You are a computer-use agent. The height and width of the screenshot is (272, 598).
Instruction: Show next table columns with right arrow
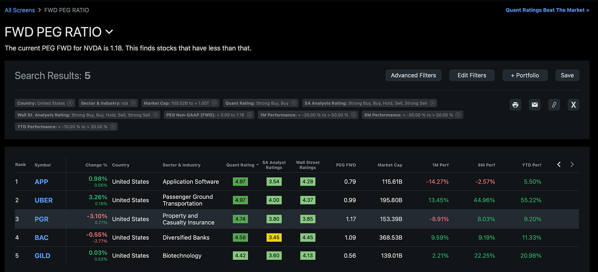572,164
